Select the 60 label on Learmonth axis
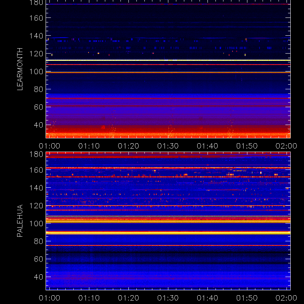 (38, 107)
